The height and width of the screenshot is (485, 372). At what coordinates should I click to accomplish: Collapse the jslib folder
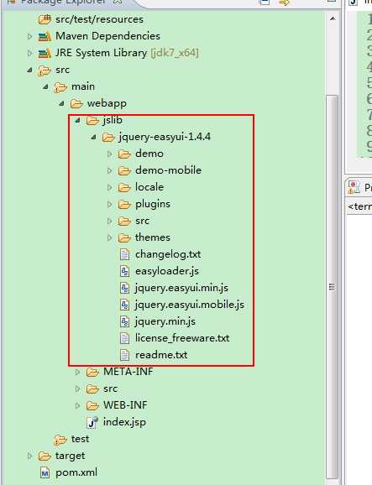pos(78,120)
